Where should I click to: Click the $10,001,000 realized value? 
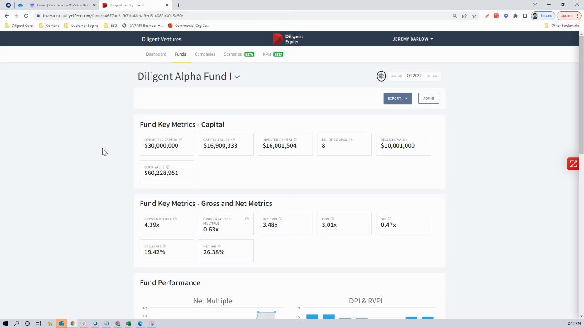[x=398, y=146]
